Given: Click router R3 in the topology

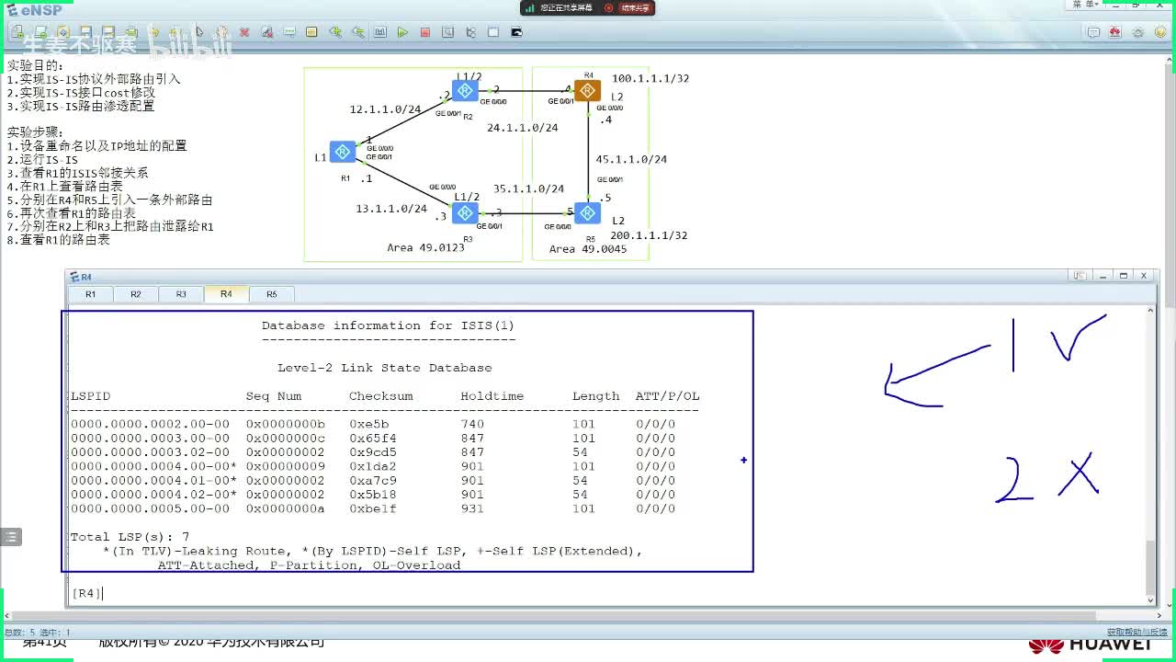Looking at the screenshot, I should click(465, 213).
